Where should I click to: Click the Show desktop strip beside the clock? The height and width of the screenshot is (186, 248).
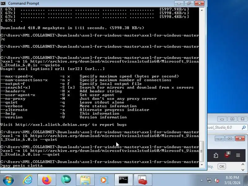246,180
